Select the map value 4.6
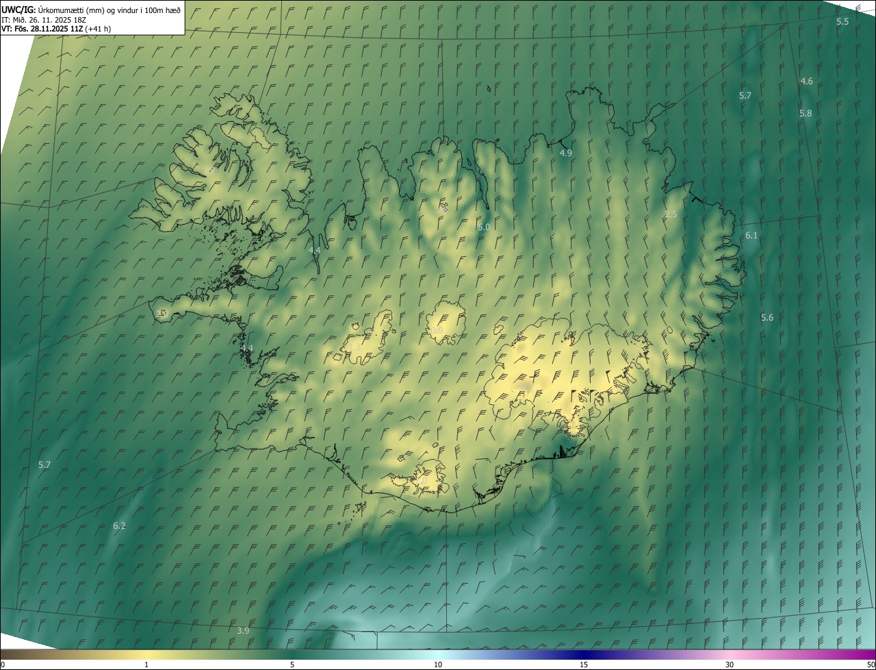 807,82
